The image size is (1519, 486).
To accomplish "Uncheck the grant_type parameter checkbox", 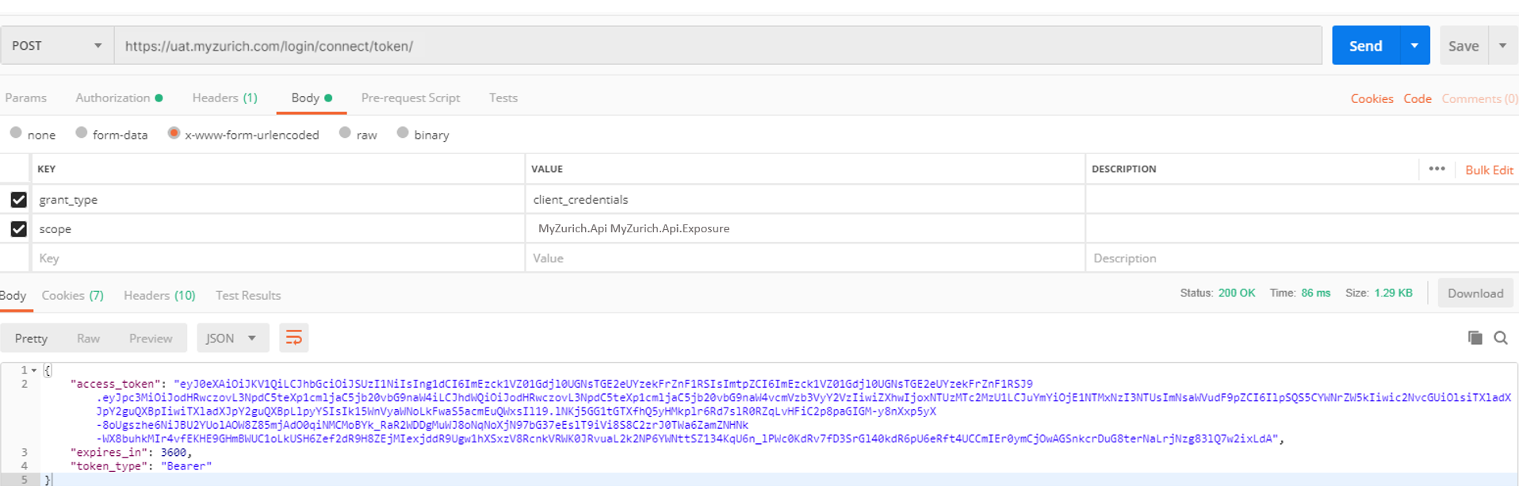I will (x=18, y=200).
